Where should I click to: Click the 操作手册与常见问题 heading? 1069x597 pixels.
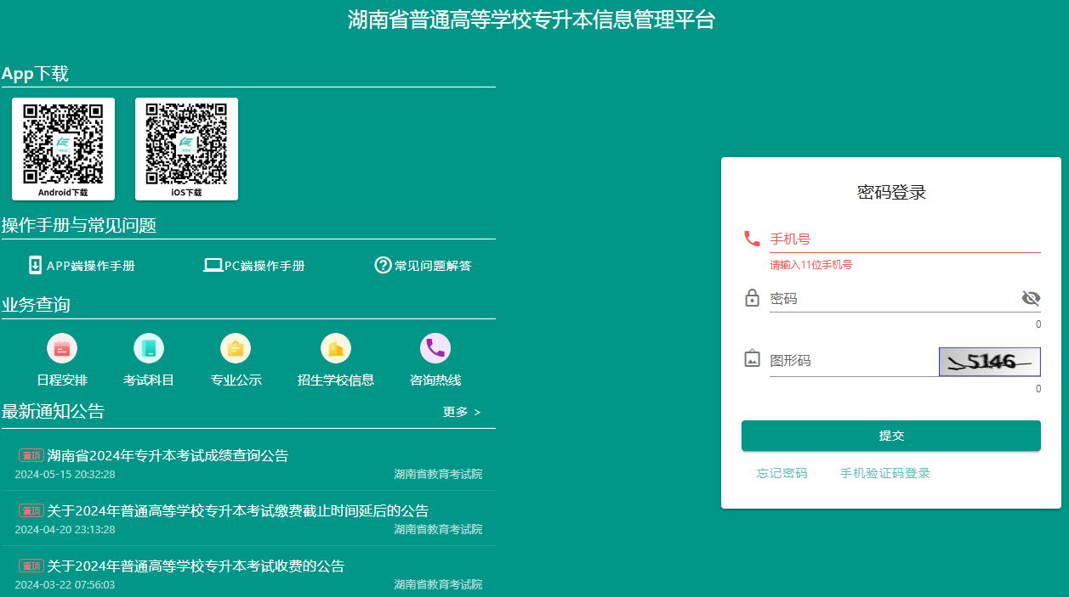click(x=79, y=225)
